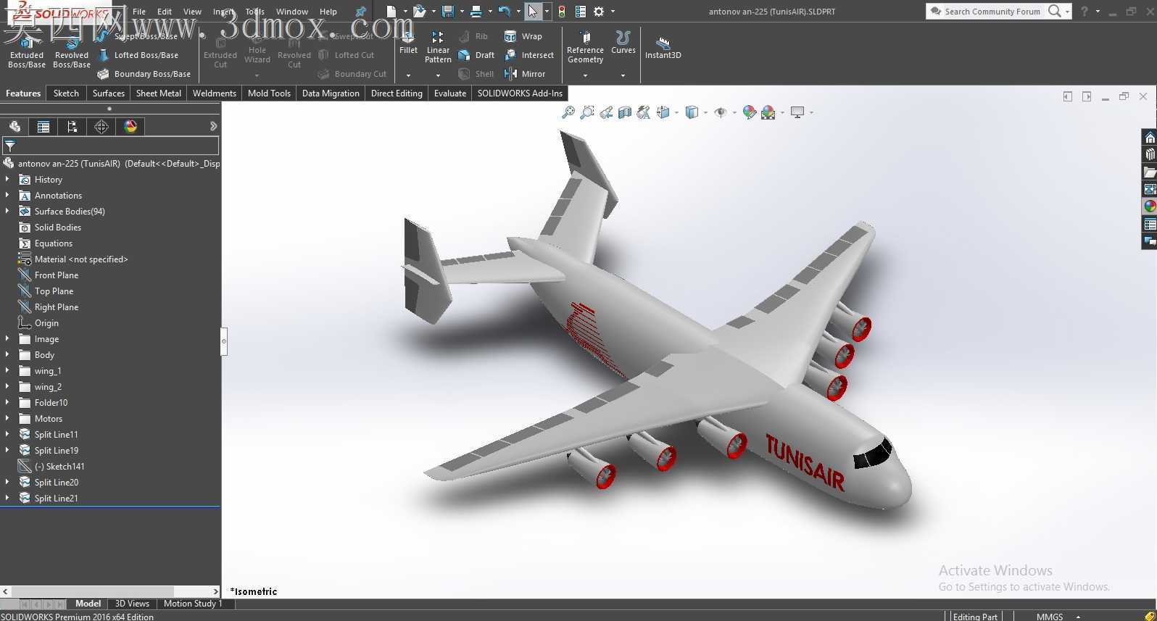Select Revolved Boss/Base tool
The width and height of the screenshot is (1157, 621).
(x=72, y=51)
